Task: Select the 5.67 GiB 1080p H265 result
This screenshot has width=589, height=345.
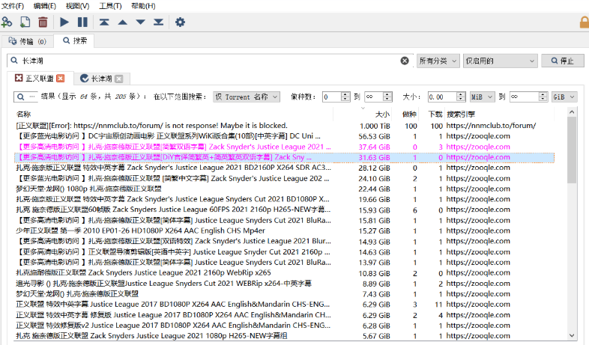Action: [x=284, y=336]
